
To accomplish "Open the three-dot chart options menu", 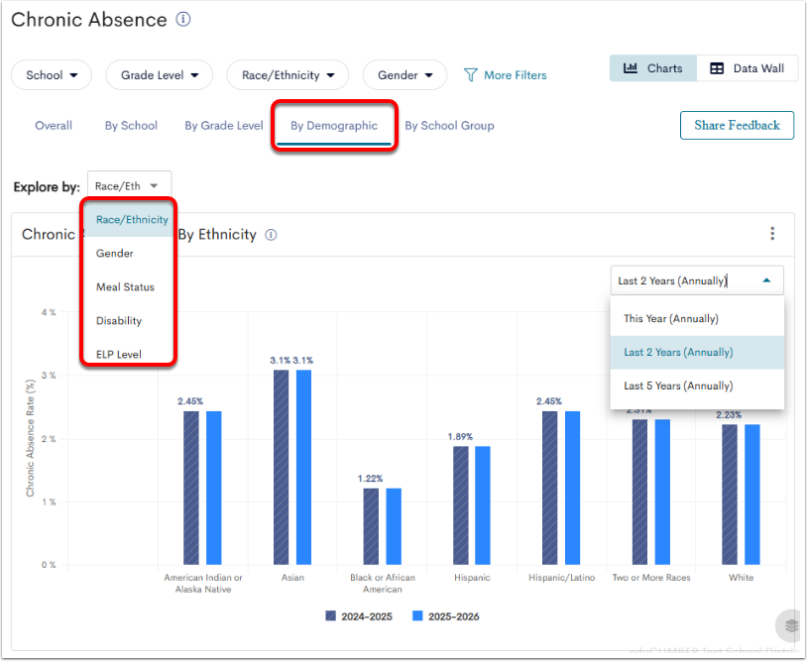I will (772, 234).
